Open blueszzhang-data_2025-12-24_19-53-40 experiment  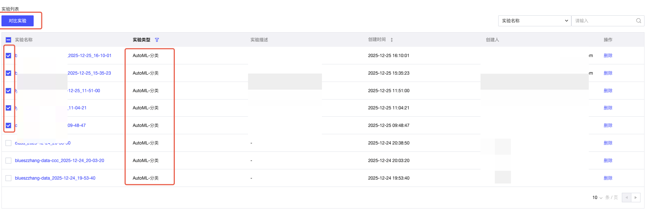55,178
